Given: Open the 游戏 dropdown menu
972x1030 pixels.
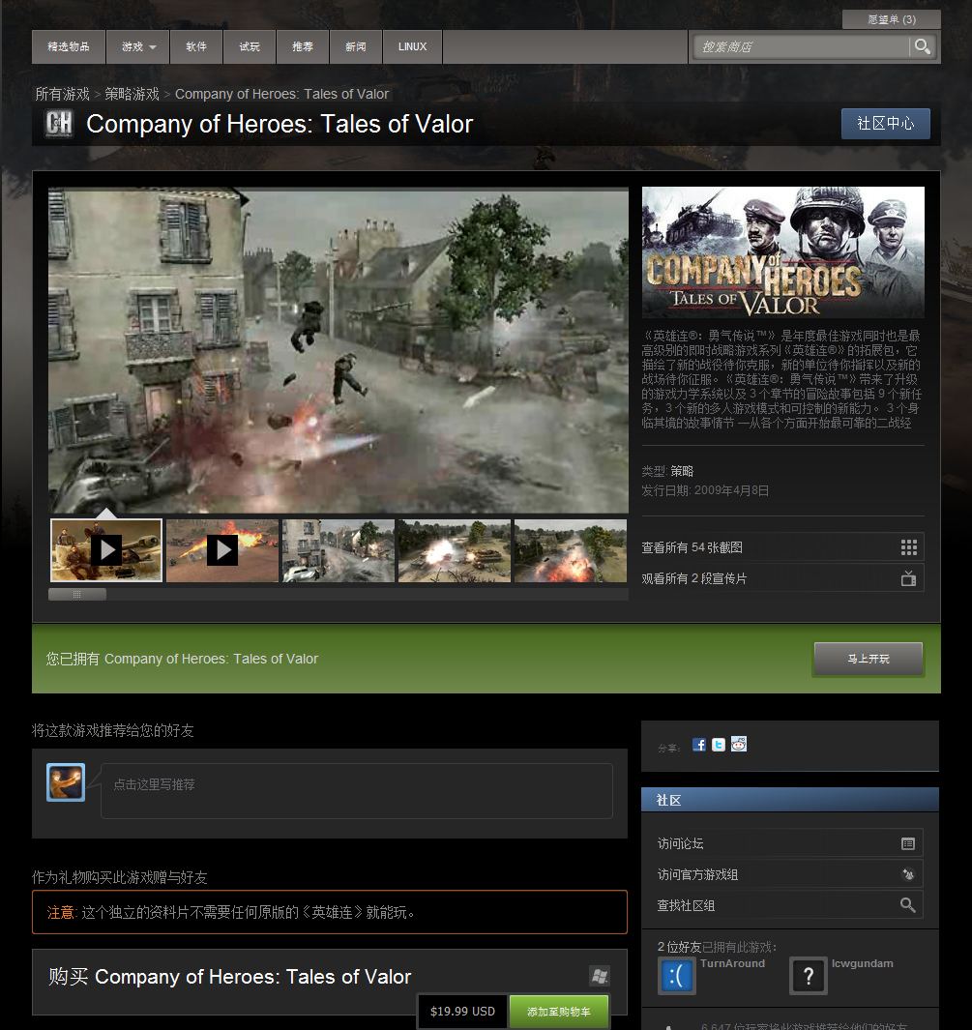Looking at the screenshot, I should pyautogui.click(x=138, y=46).
